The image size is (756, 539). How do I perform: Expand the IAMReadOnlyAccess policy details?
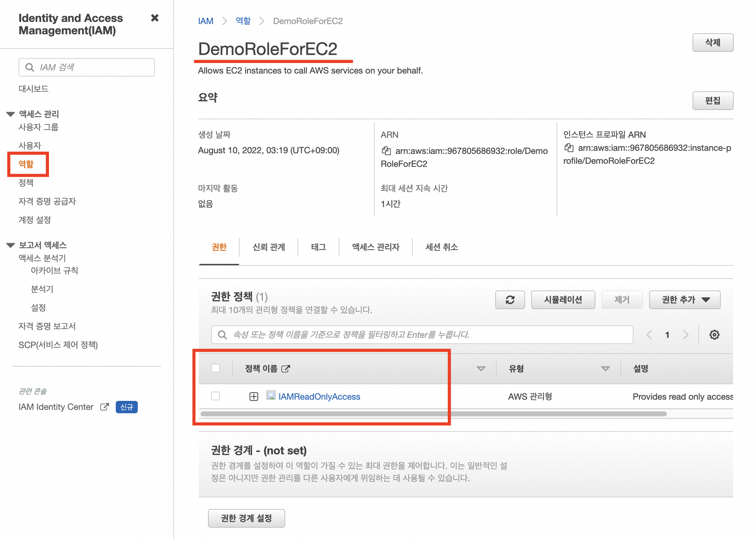pyautogui.click(x=254, y=396)
